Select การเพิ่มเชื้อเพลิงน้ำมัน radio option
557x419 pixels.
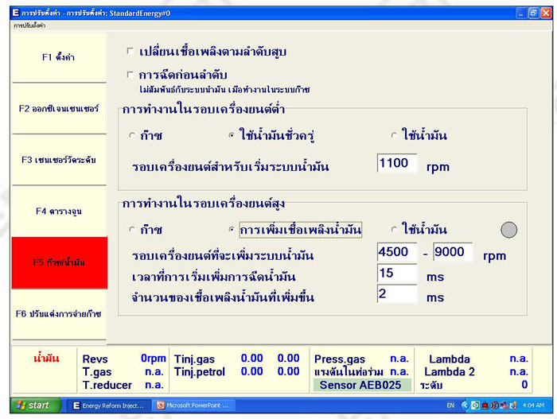232,230
